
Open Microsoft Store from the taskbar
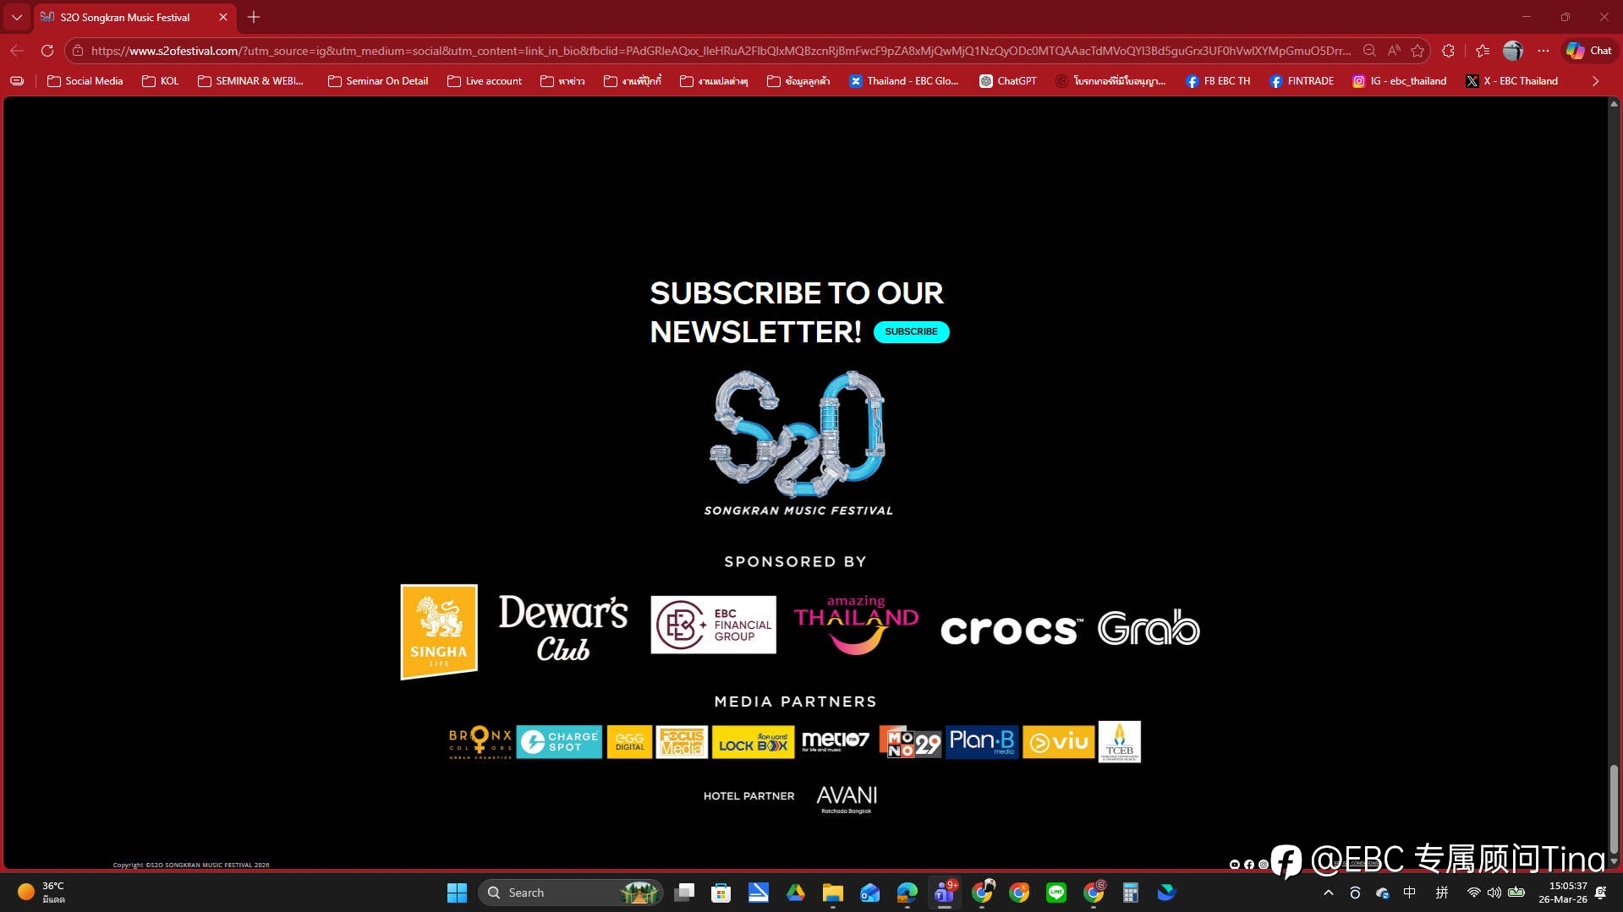(x=721, y=893)
